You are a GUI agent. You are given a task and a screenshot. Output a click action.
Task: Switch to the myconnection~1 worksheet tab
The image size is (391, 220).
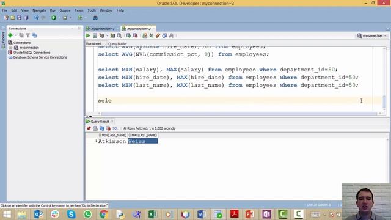coord(102,29)
